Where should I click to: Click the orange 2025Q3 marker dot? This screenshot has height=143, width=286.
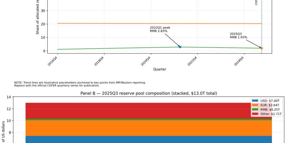tap(261, 48)
